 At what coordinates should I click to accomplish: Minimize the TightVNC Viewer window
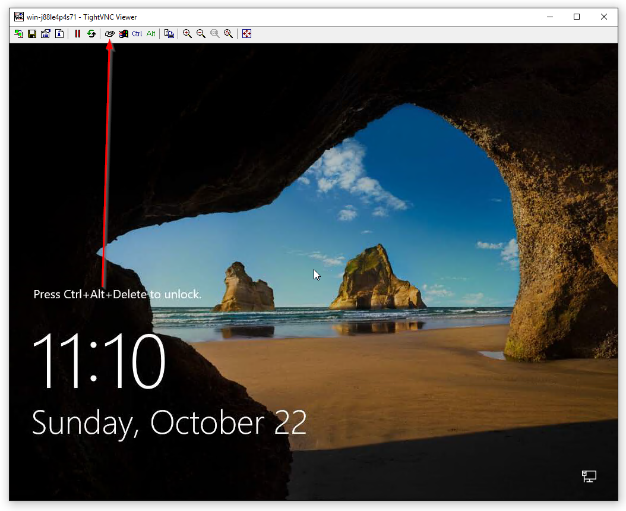(550, 17)
